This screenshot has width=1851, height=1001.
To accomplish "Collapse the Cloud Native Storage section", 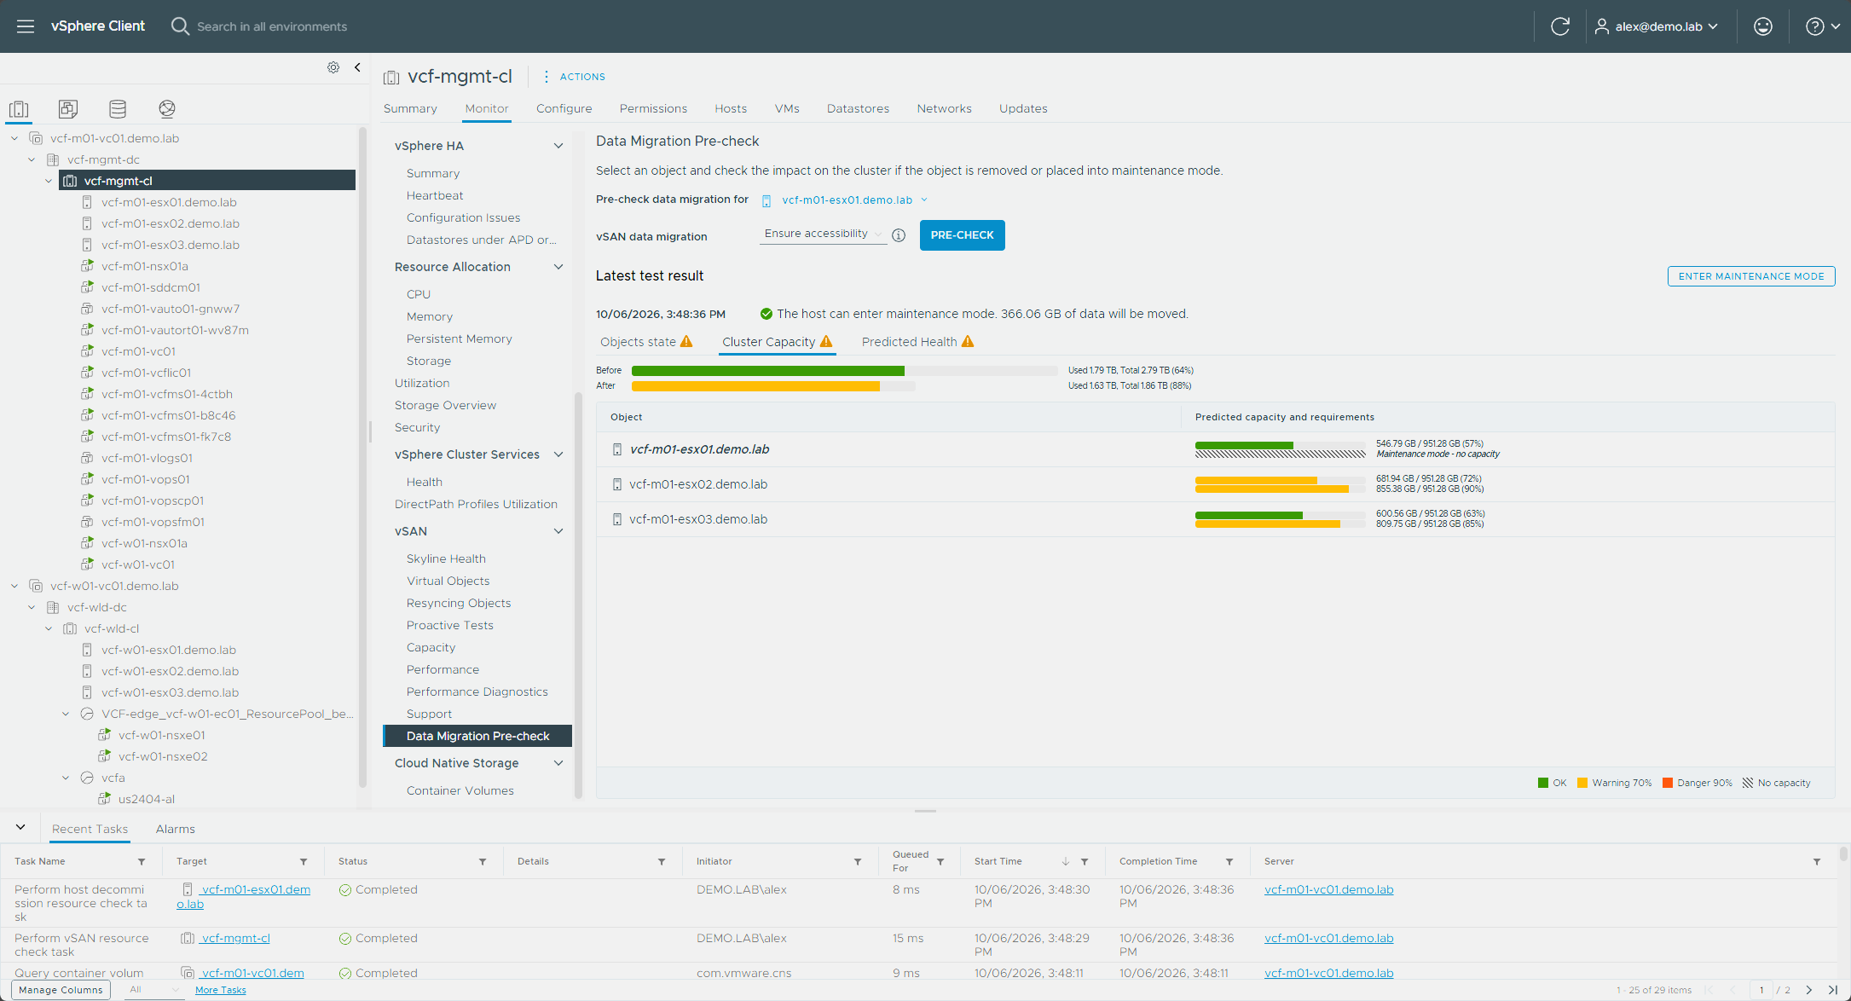I will pos(558,763).
